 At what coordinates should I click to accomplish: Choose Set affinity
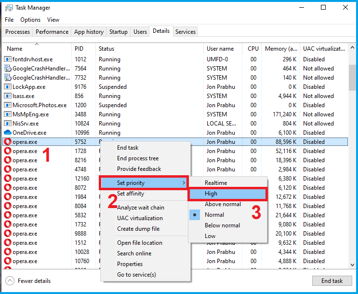pos(146,194)
